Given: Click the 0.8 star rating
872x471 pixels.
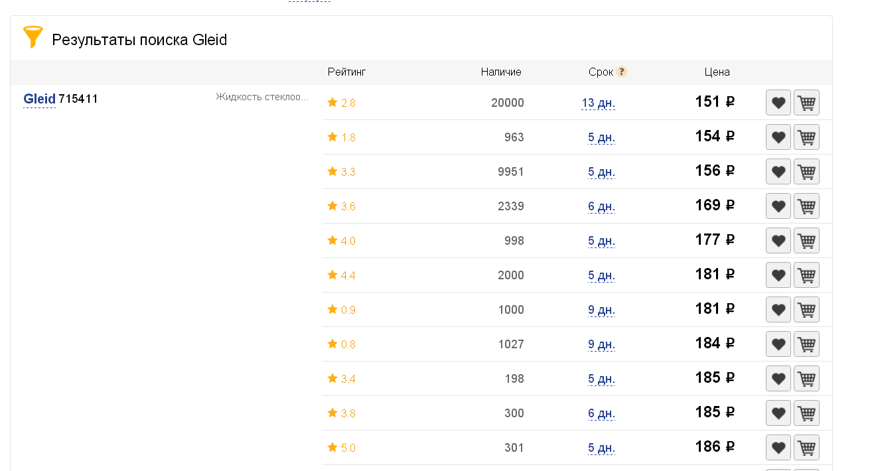Looking at the screenshot, I should click(342, 344).
